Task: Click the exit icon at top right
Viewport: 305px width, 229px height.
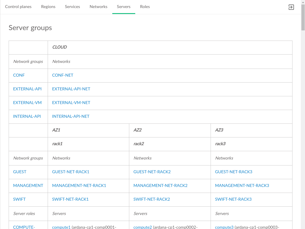Action: point(291,7)
